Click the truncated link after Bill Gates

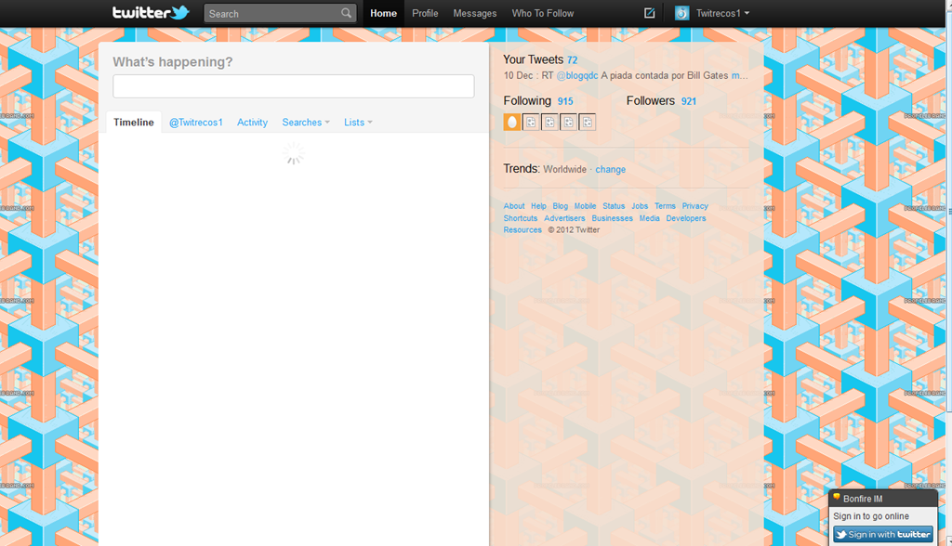click(x=739, y=76)
